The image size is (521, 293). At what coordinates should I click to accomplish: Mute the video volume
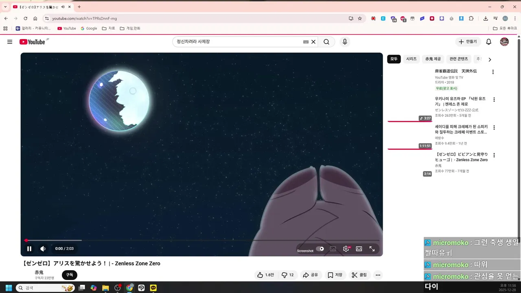tap(43, 249)
